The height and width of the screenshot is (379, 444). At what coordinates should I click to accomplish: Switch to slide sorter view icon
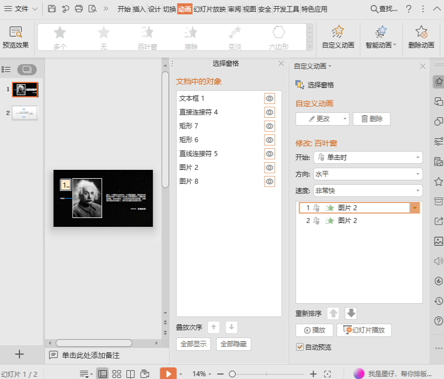tap(116, 374)
